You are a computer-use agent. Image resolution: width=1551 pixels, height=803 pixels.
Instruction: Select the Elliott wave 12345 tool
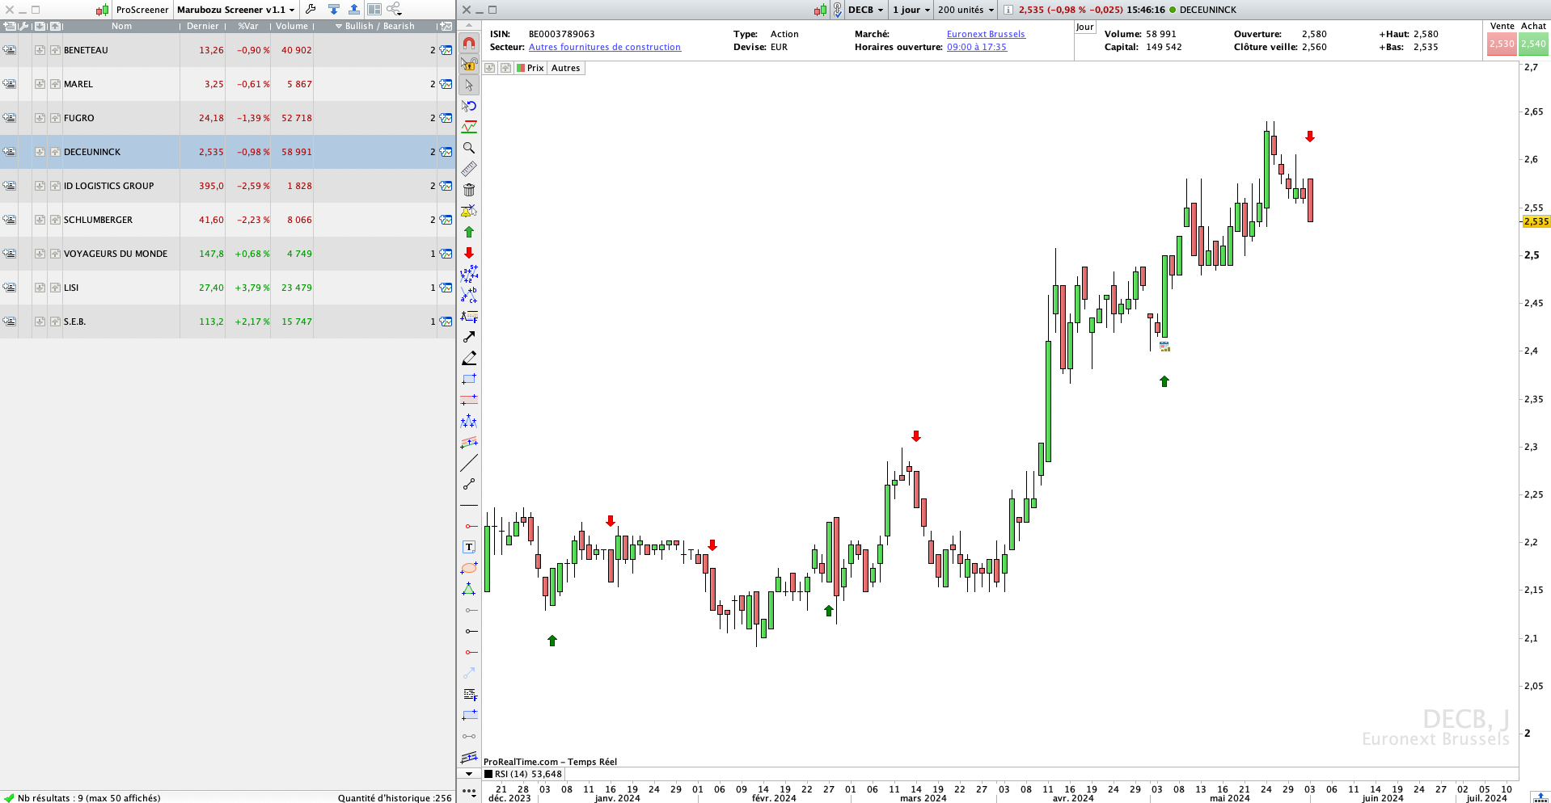(x=469, y=274)
